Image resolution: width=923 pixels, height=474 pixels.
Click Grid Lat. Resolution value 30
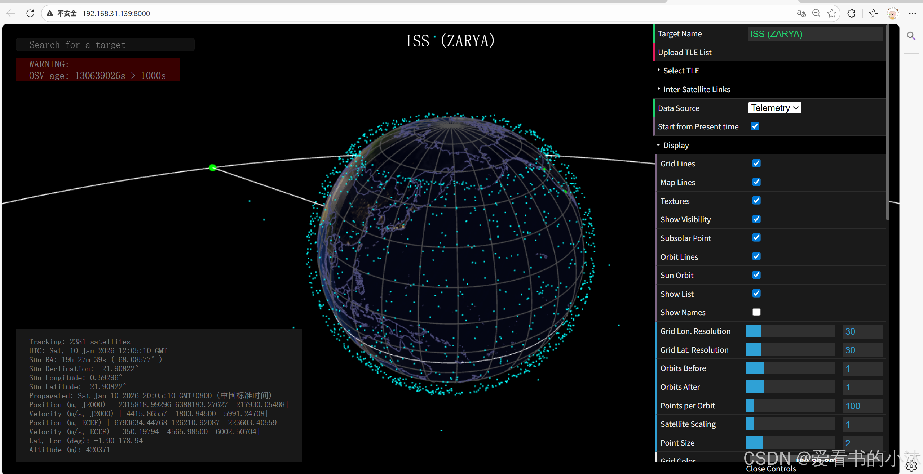point(863,350)
